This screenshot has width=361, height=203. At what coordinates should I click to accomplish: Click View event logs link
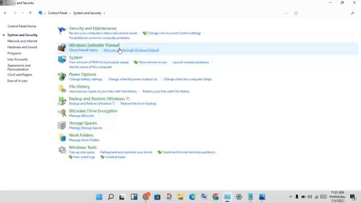tap(84, 157)
